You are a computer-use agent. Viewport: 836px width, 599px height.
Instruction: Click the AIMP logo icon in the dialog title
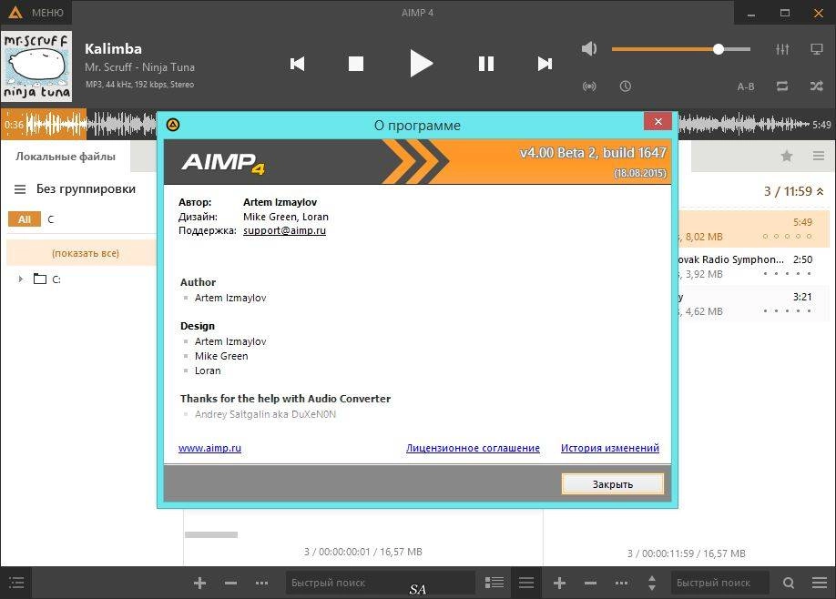tap(173, 125)
